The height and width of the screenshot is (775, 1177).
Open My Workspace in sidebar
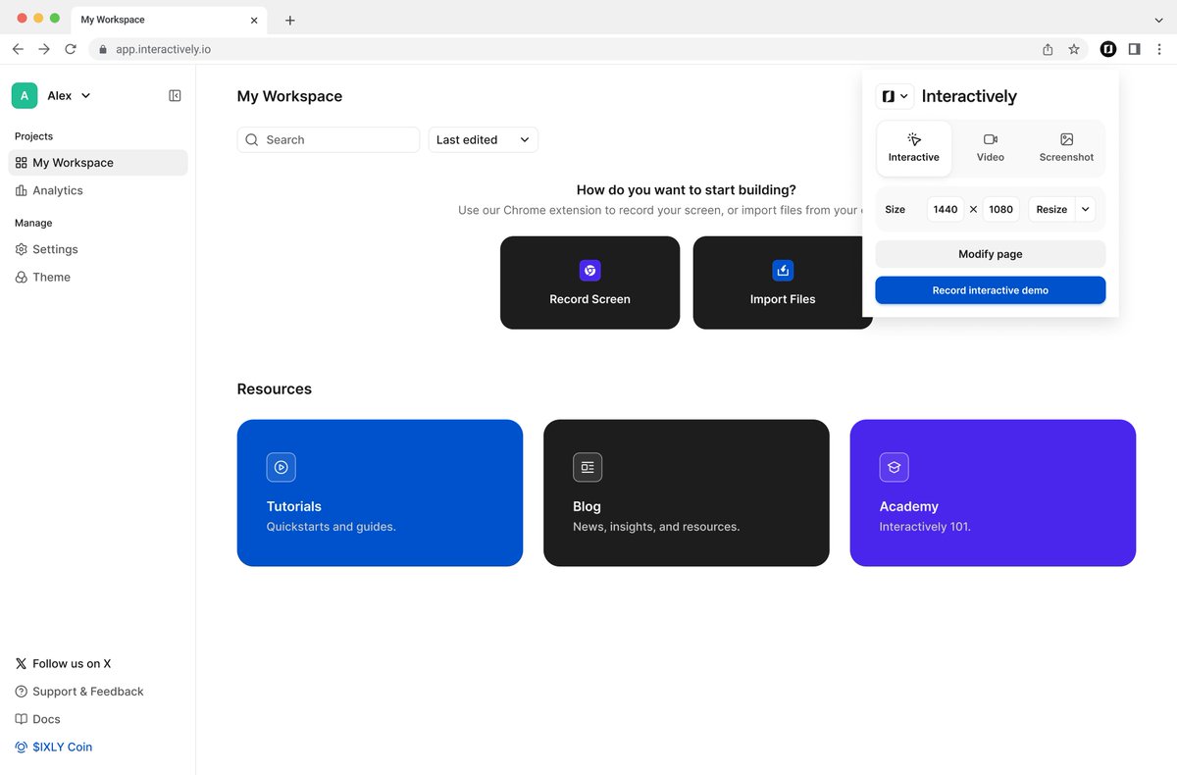[x=98, y=163]
